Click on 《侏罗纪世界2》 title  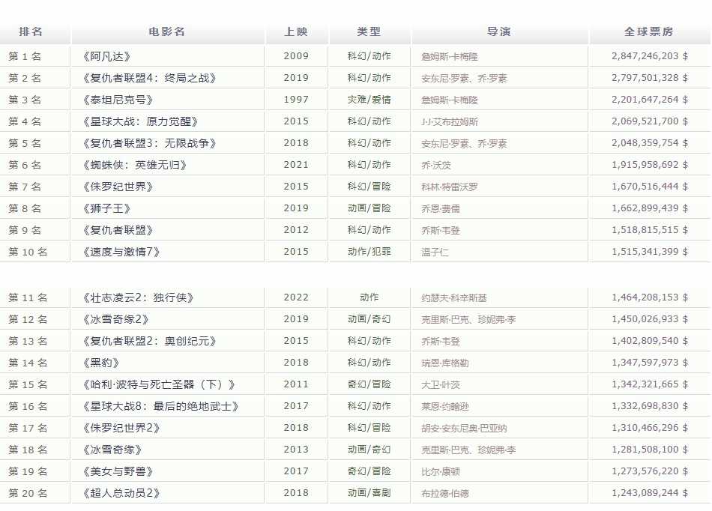[121, 429]
